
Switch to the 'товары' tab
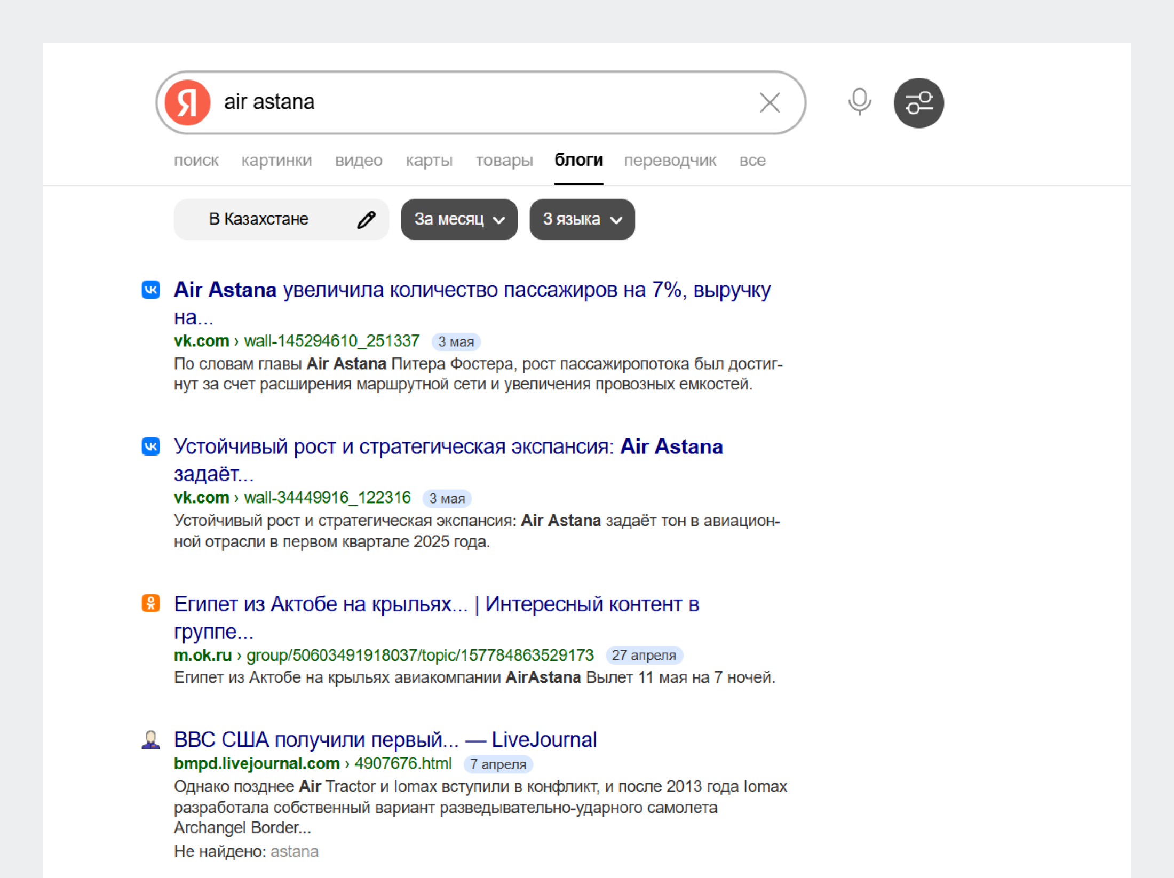point(504,161)
